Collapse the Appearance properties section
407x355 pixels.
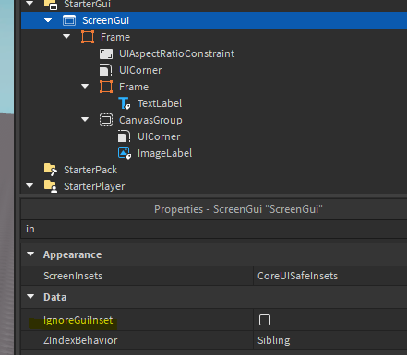[x=30, y=254]
